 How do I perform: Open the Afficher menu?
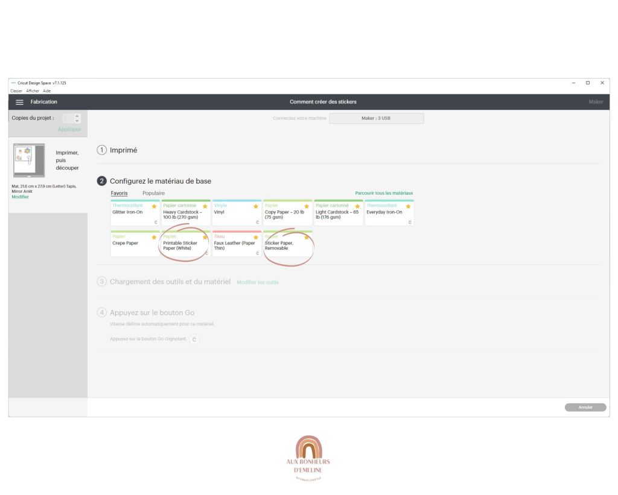pos(32,91)
